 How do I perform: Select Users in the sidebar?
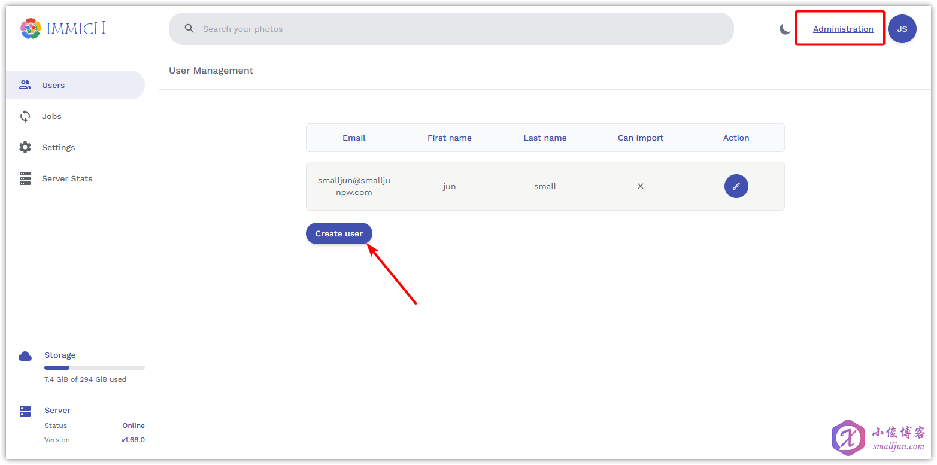(x=75, y=85)
